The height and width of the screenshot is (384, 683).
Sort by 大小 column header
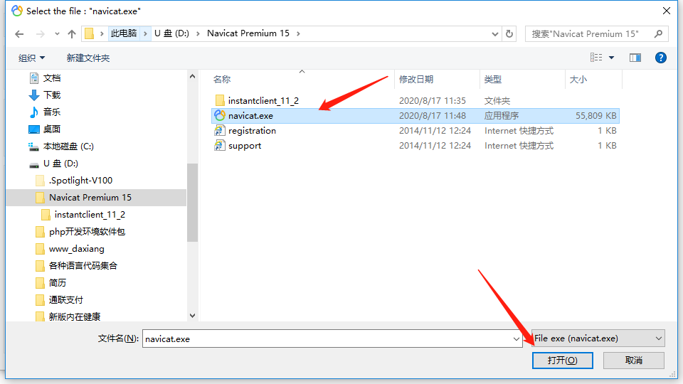pyautogui.click(x=578, y=79)
